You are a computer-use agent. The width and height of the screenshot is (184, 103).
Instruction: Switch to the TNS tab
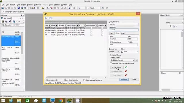coord(111,33)
